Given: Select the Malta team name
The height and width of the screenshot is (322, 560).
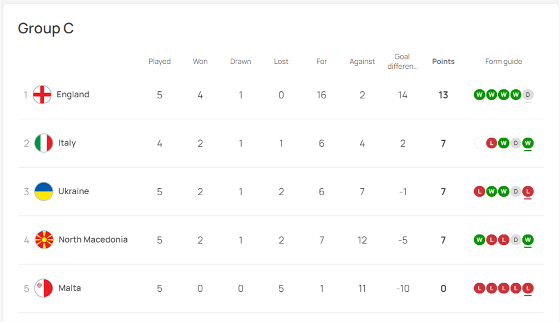Looking at the screenshot, I should [x=69, y=288].
